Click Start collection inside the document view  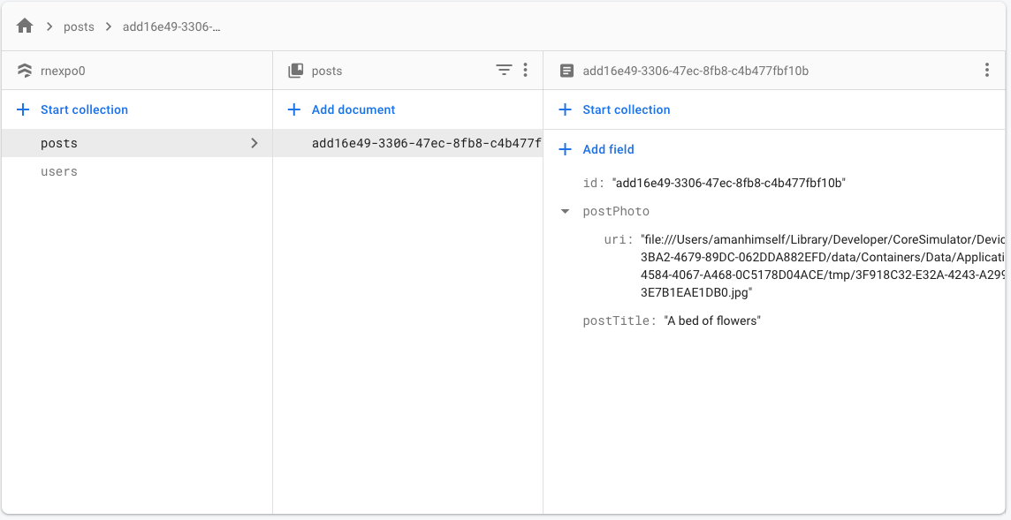[624, 109]
